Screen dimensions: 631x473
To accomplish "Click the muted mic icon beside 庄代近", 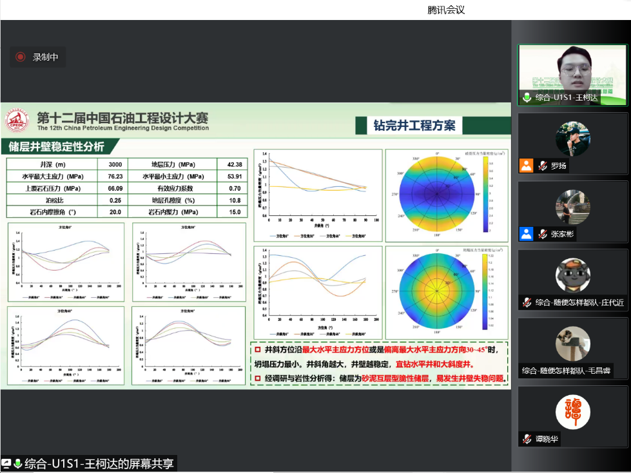I will click(527, 302).
